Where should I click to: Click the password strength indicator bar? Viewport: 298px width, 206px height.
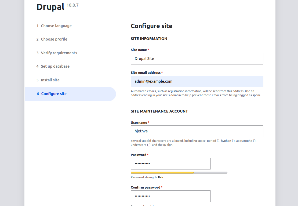[179, 172]
